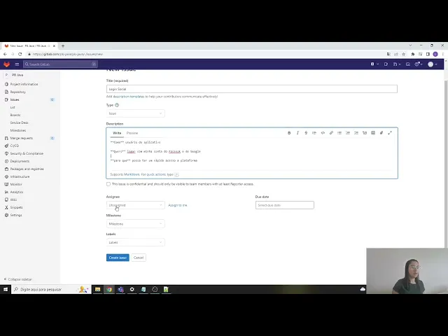Viewport: 448px width, 336px height.
Task: Open a new browser tab
Action: pyautogui.click(x=63, y=45)
